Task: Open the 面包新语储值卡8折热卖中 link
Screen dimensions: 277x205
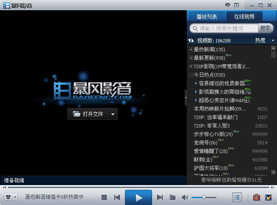Action: [54, 197]
